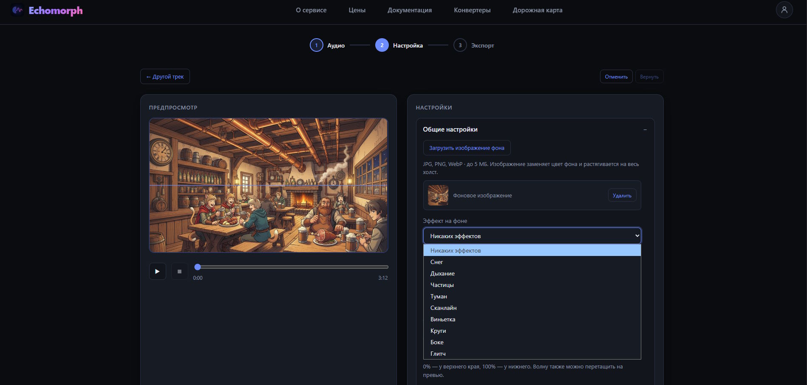Click the background image thumbnail
The image size is (807, 385).
point(438,195)
